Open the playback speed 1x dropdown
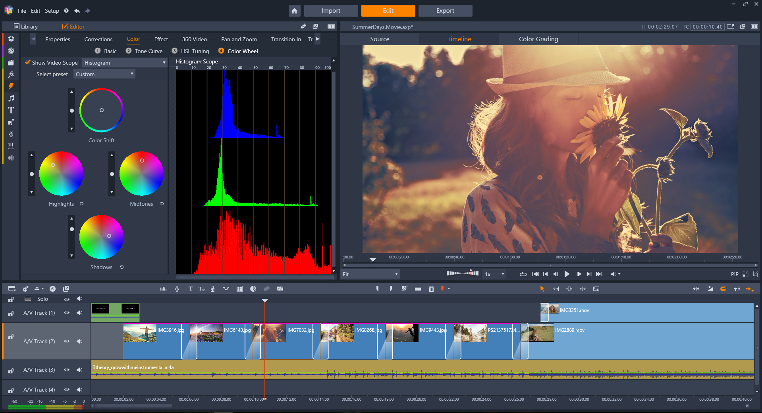This screenshot has width=762, height=413. (494, 274)
